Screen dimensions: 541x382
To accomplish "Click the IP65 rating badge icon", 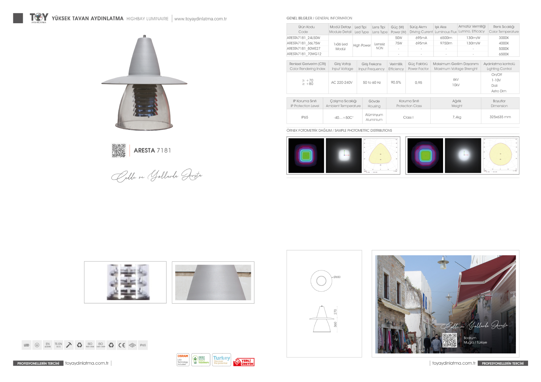I will pos(143,345).
